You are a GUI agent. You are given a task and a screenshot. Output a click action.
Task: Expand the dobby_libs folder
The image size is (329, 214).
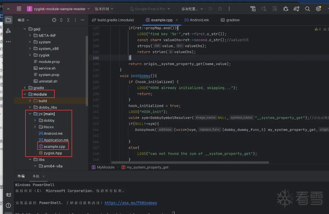30,107
